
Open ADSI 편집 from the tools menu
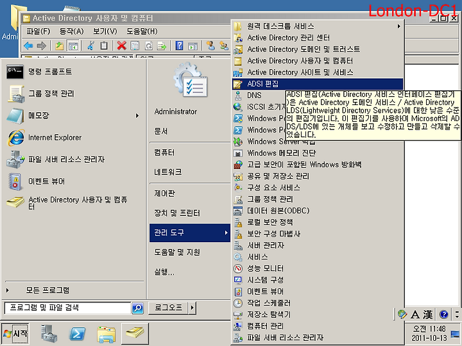(318, 84)
